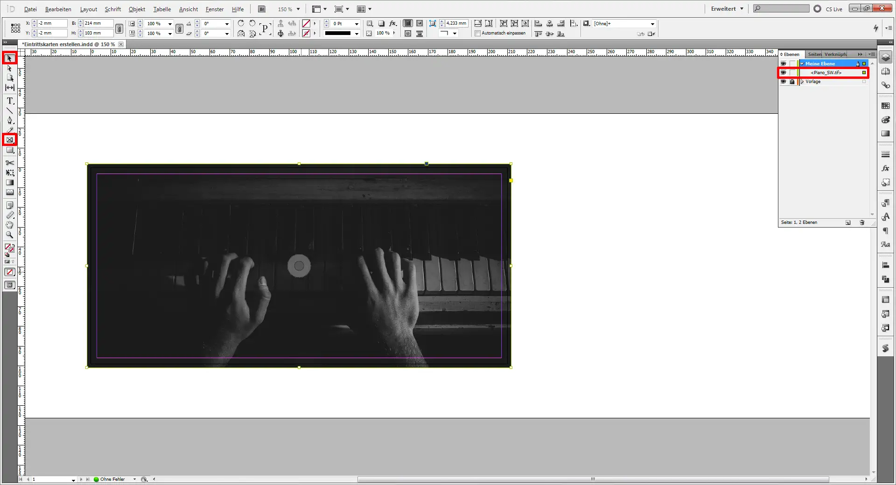This screenshot has width=896, height=485.
Task: Unlock the Vorlage layer
Action: pos(792,82)
